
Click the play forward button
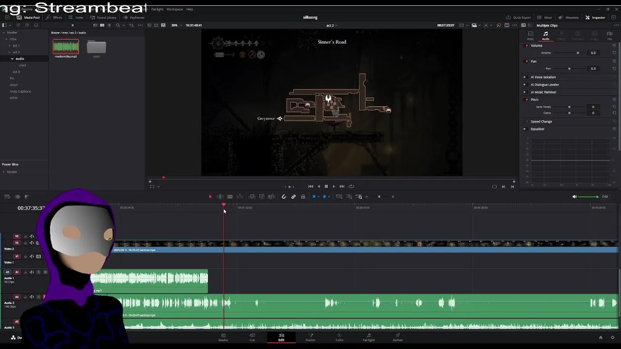334,186
